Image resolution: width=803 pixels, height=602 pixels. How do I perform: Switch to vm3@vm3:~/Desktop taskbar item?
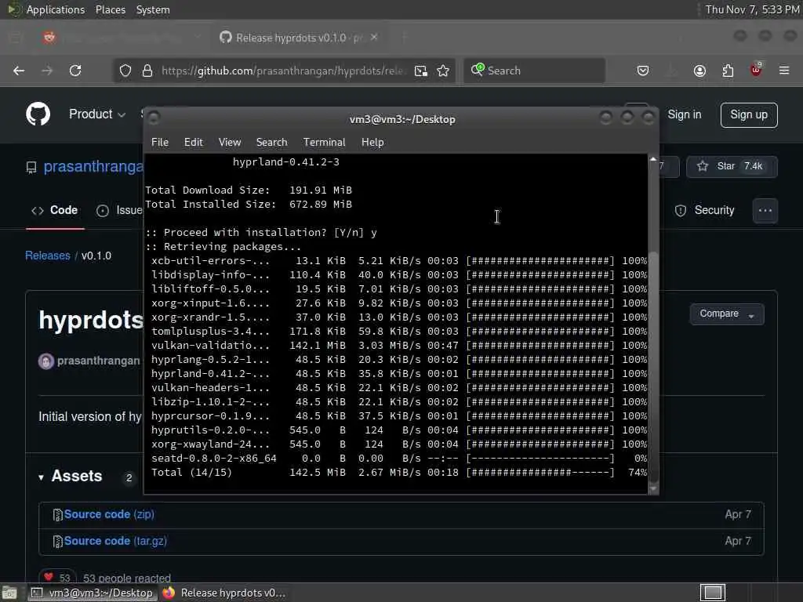click(93, 593)
